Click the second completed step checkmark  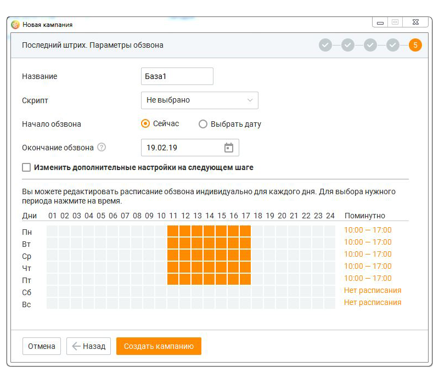(x=348, y=45)
